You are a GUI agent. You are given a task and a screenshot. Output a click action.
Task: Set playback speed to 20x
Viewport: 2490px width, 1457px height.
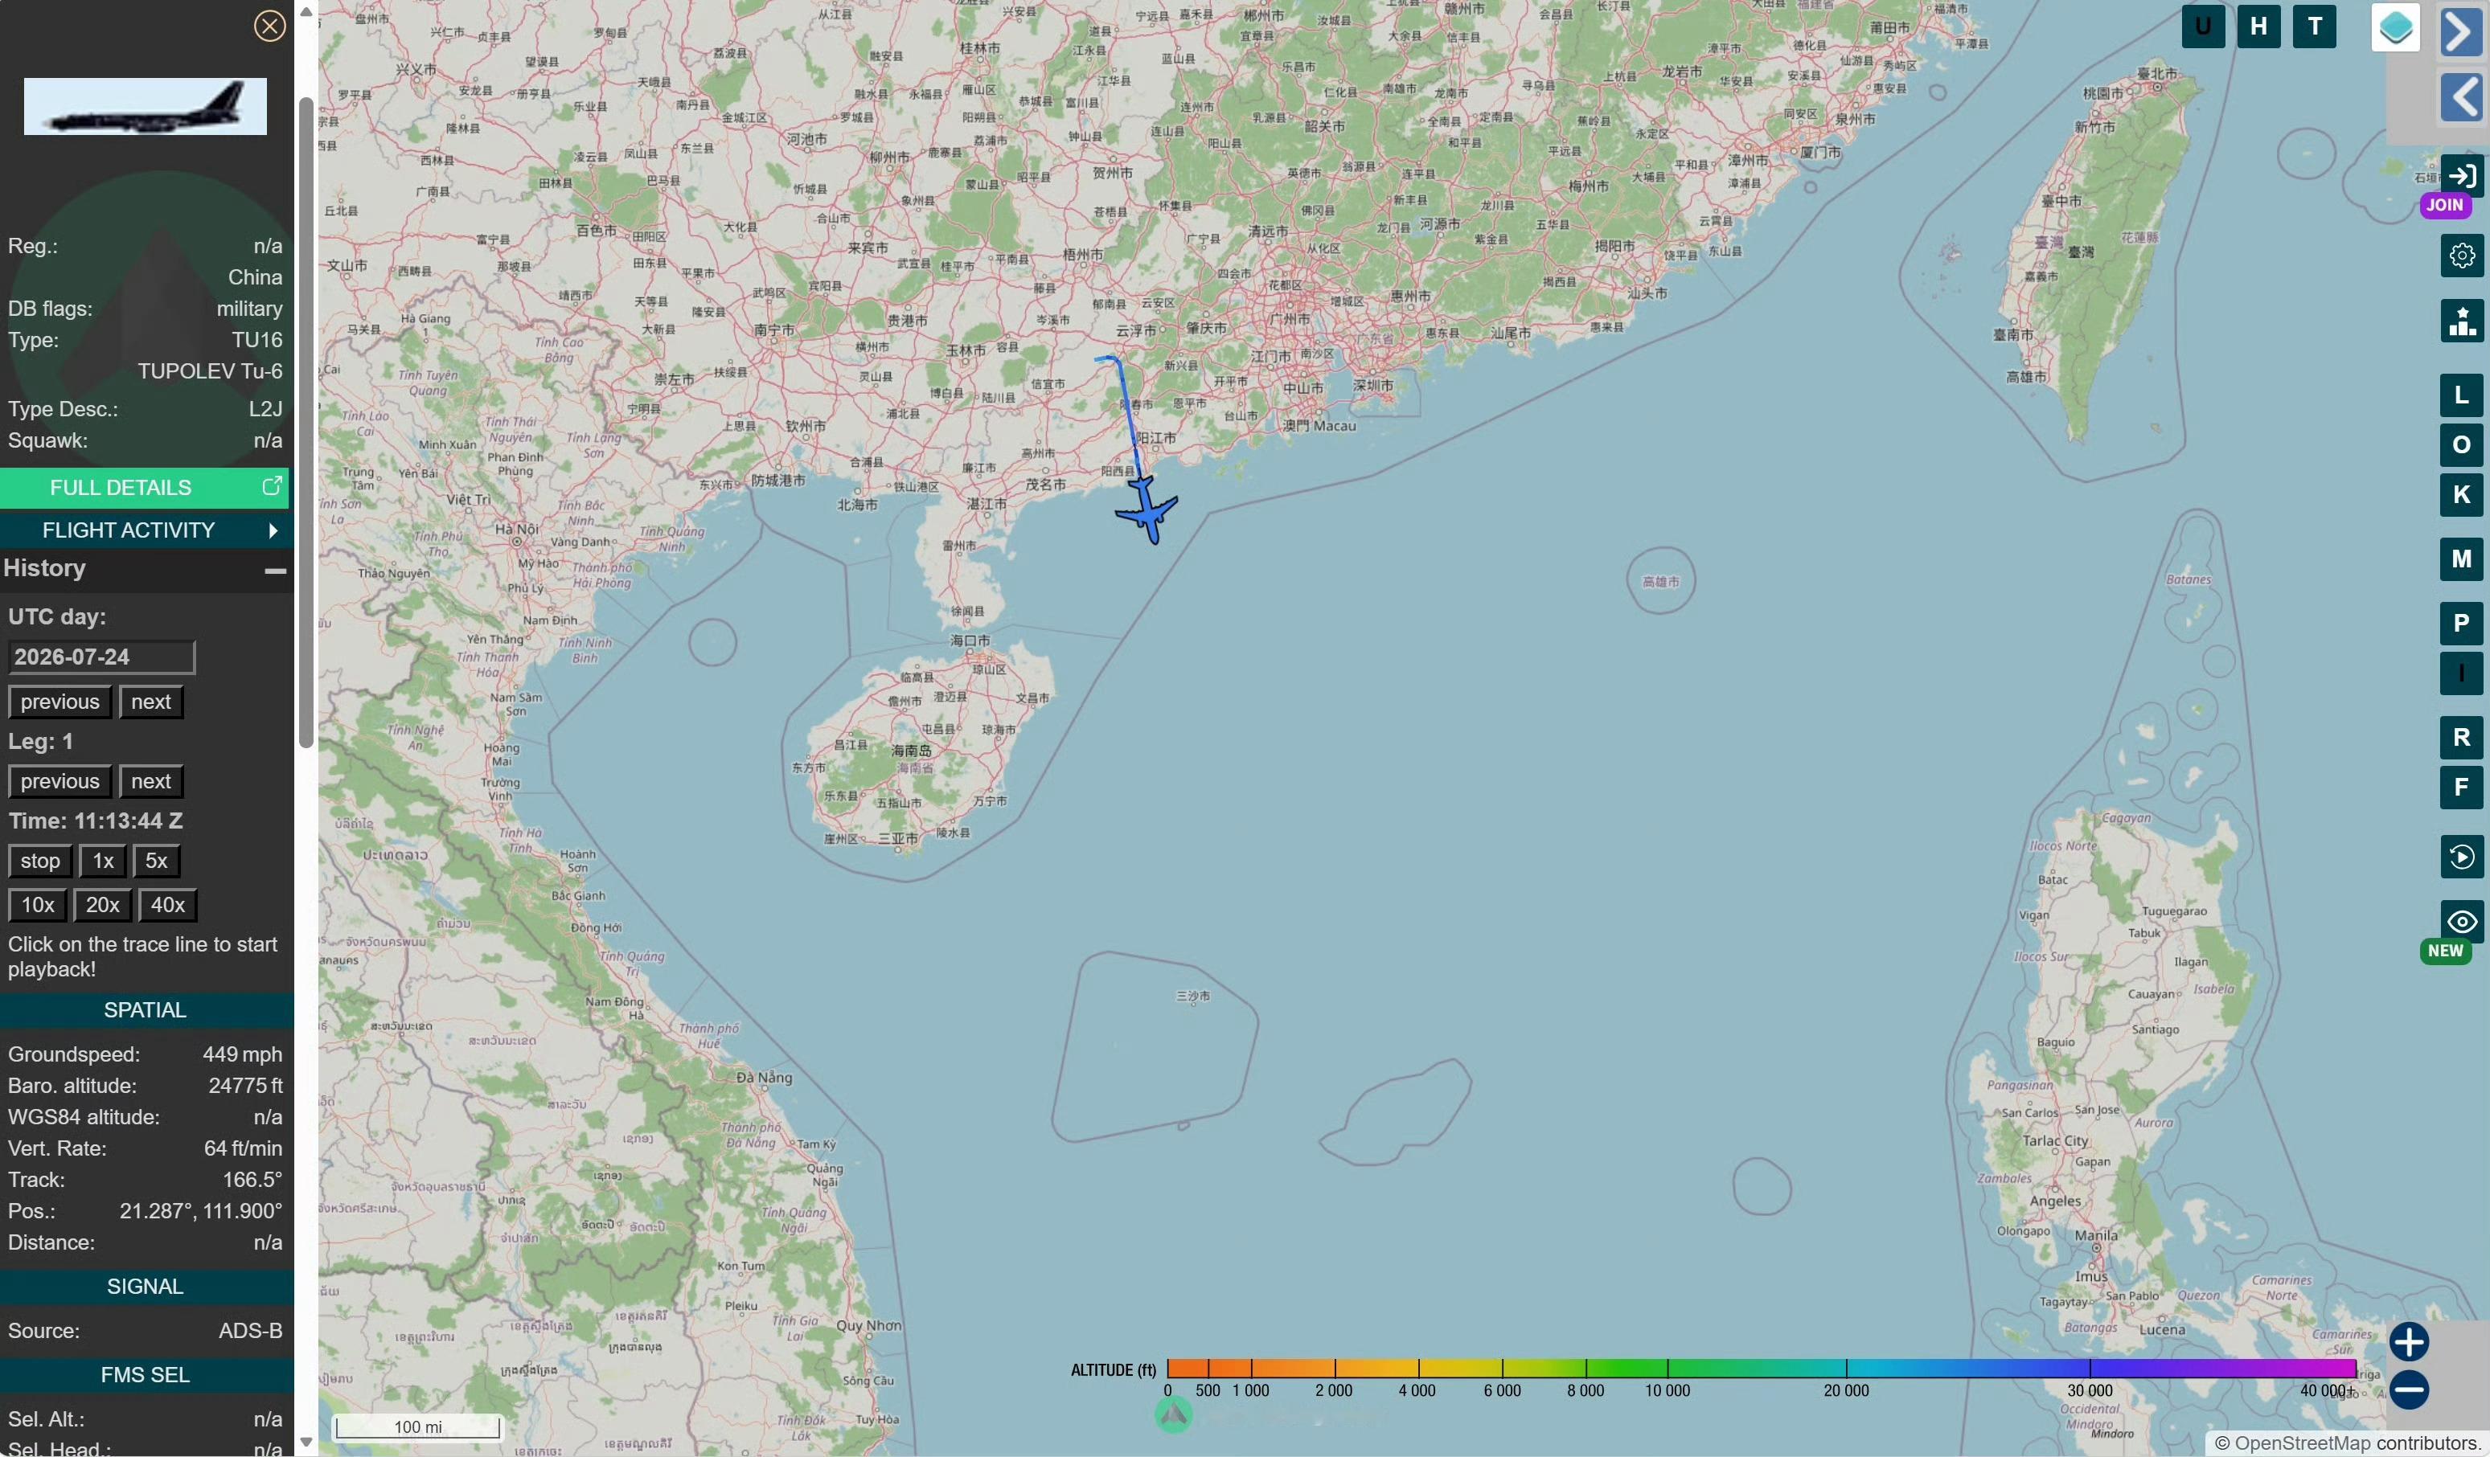click(103, 906)
